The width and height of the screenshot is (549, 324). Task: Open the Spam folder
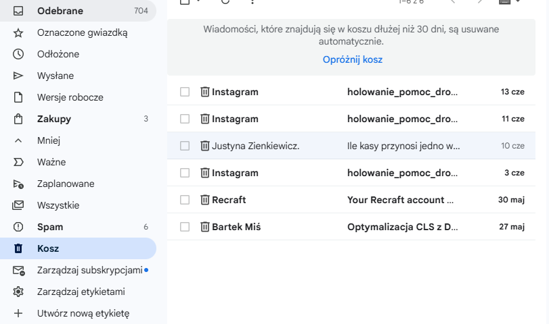click(x=78, y=227)
